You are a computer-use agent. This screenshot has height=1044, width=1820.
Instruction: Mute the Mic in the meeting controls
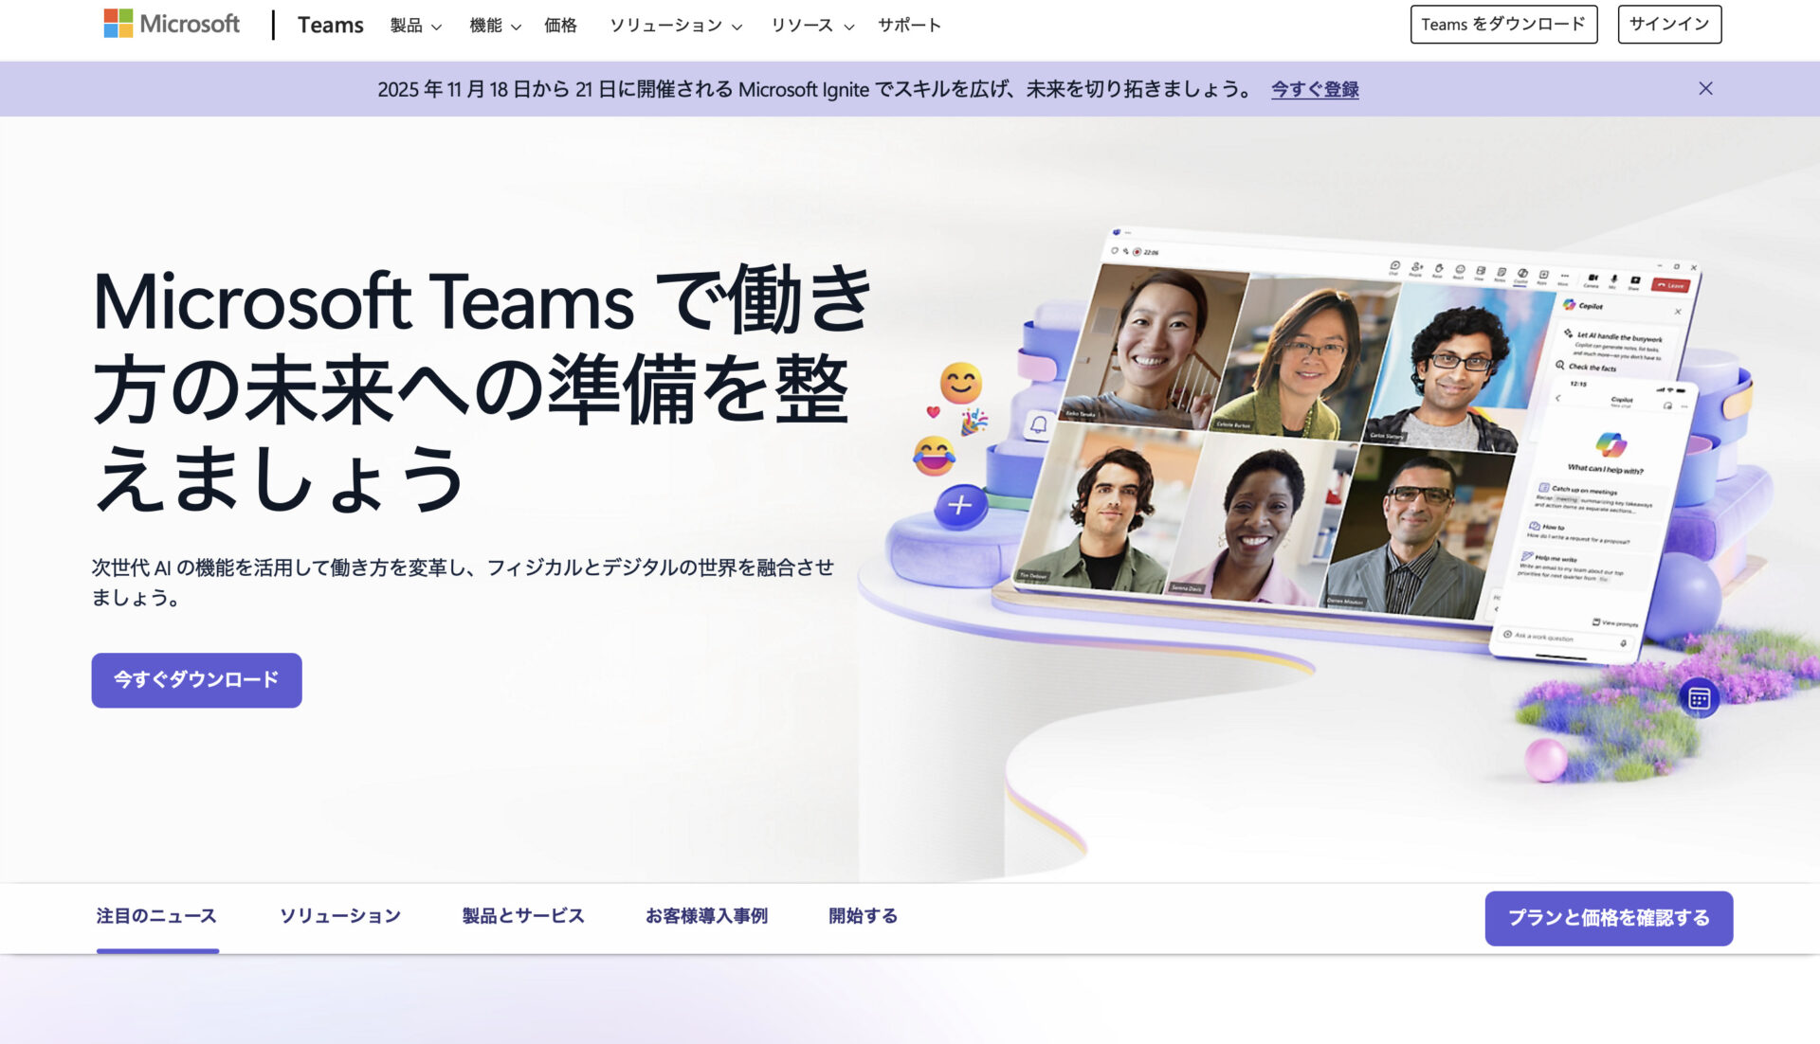coord(1613,279)
